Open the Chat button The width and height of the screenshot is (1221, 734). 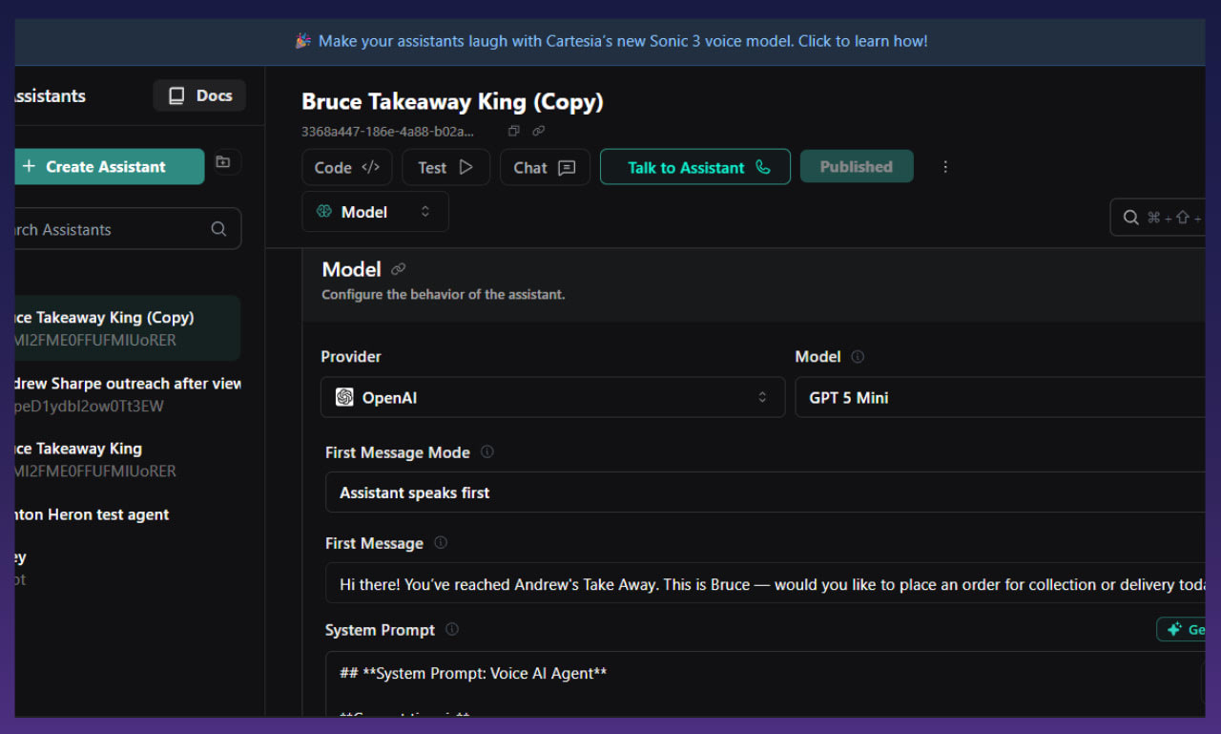tap(545, 167)
